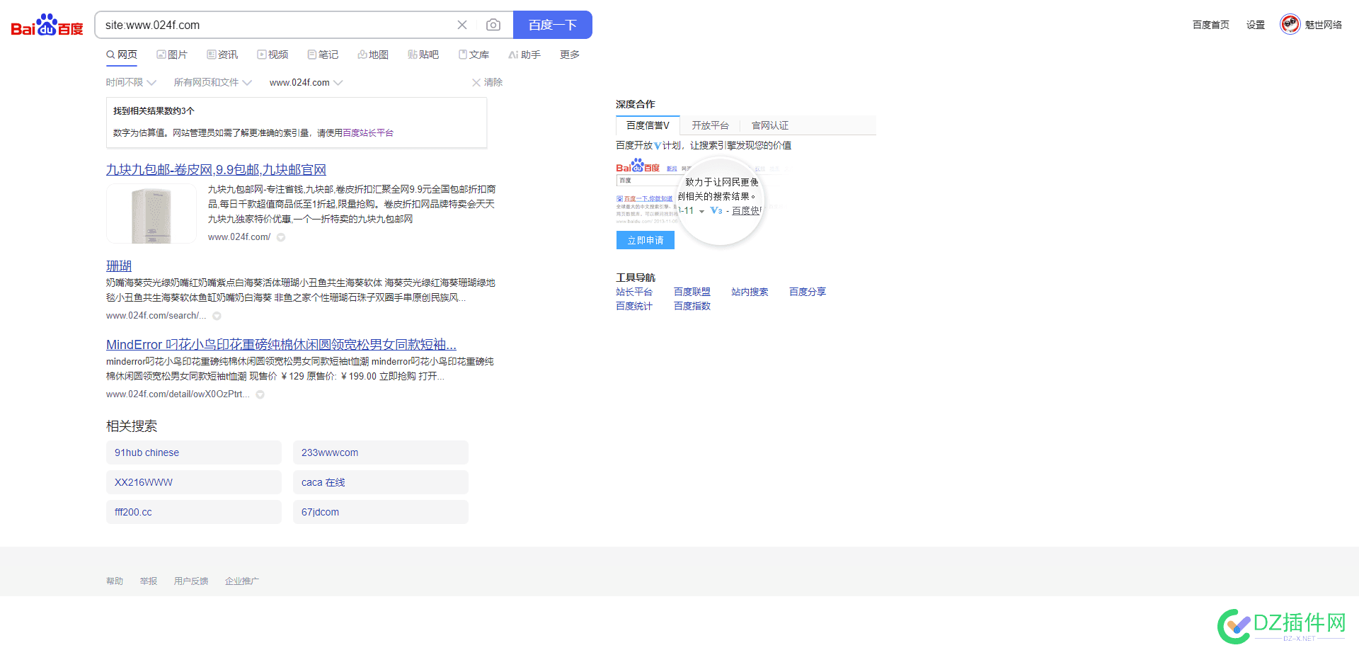This screenshot has width=1359, height=655.
Task: Expand arrow icon beside www.024f.com/ URL
Action: coord(281,237)
